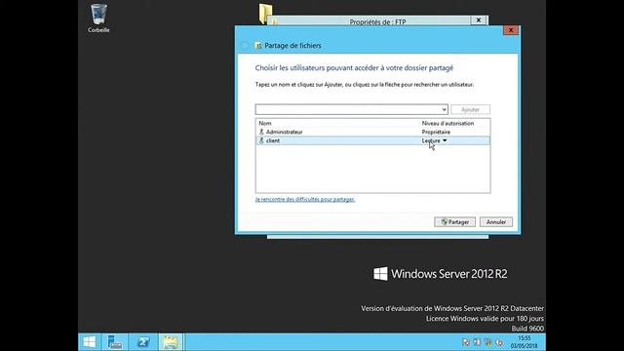Click the Partage de fichiers title icon

pos(258,46)
